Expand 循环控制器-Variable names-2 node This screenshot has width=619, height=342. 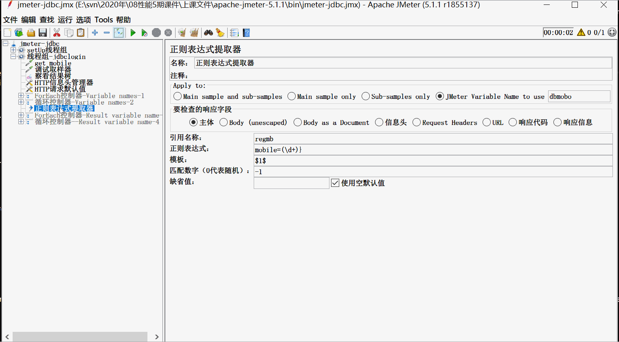point(21,102)
